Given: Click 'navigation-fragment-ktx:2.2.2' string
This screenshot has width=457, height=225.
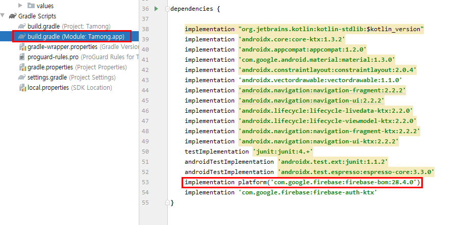Looking at the screenshot, I should click(x=329, y=131).
